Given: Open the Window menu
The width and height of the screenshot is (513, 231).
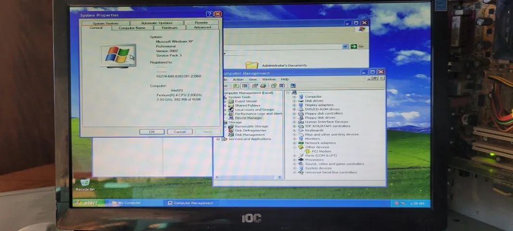Looking at the screenshot, I should [269, 79].
